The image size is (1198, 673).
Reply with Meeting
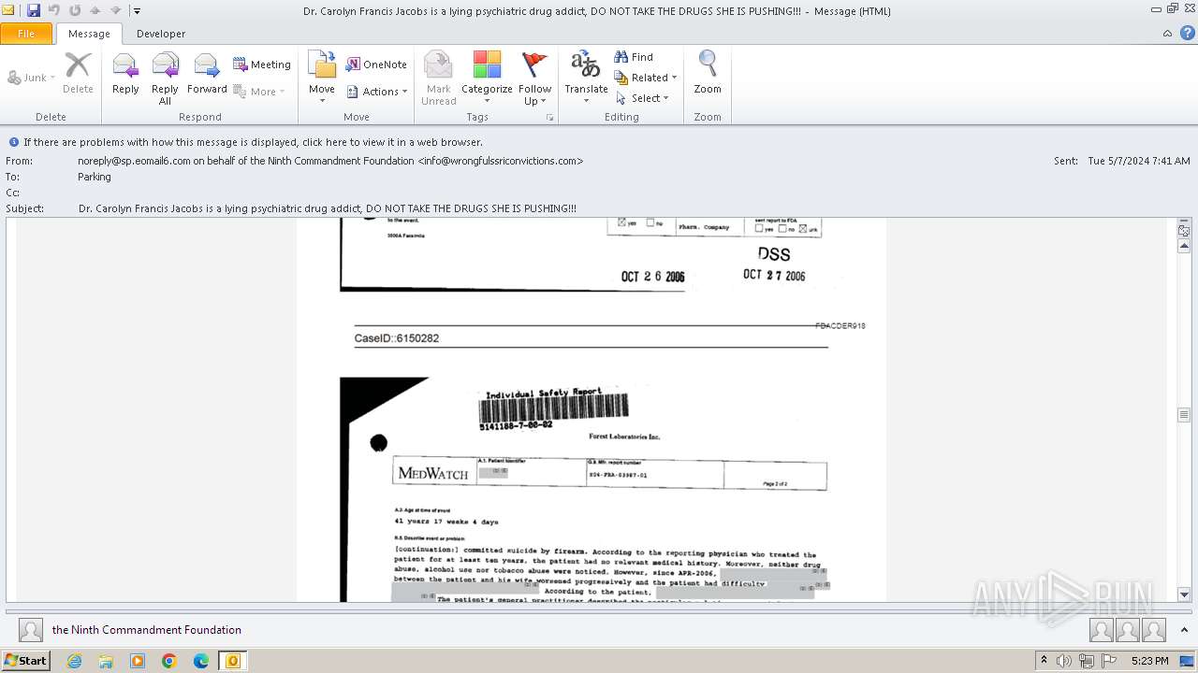click(x=262, y=64)
